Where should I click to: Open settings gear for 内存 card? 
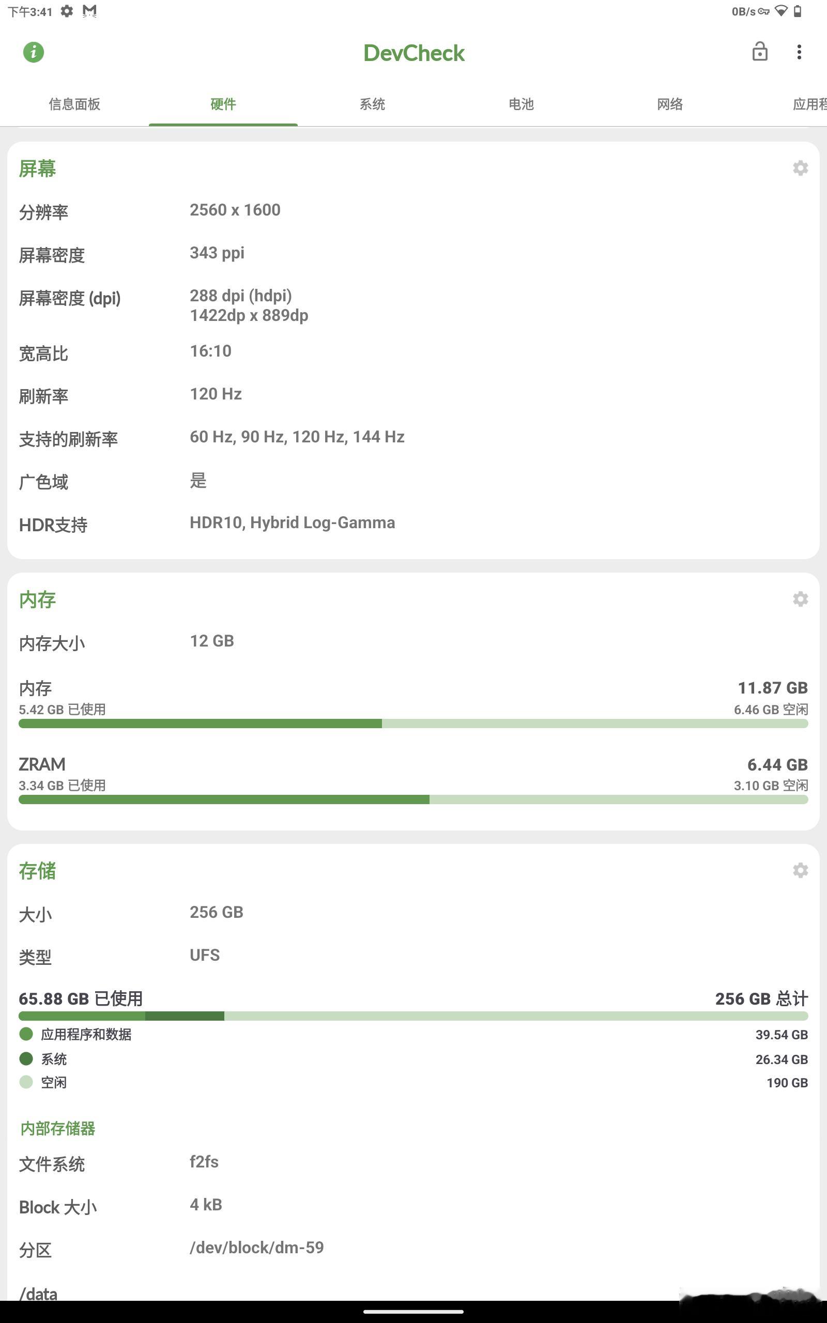[x=800, y=599]
